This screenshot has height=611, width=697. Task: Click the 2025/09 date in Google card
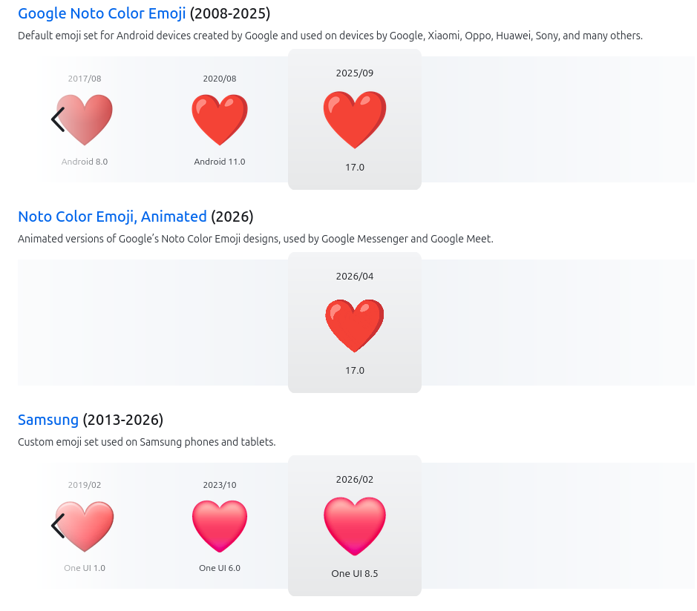tap(355, 73)
